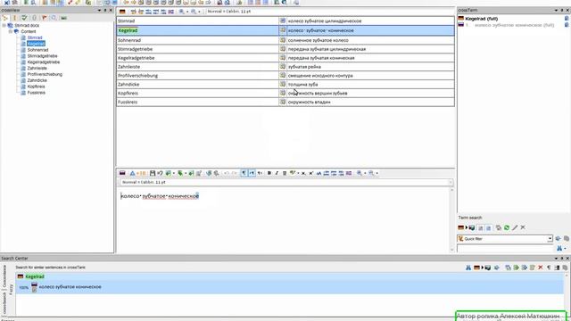Click status icon in the Kopfkreis row
Image resolution: width=571 pixels, height=321 pixels.
click(283, 93)
